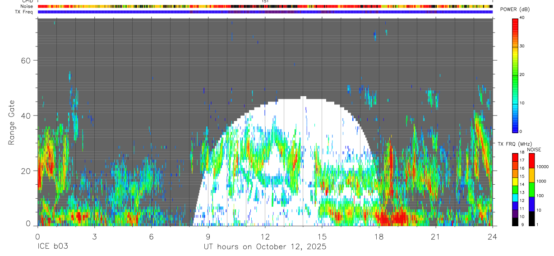Select the TX frequency color scale bar
554x256 pixels.
click(x=515, y=190)
